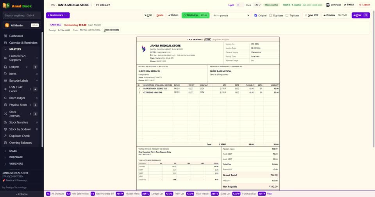
Task: Add new Physical Stock plus icon
Action: coord(35,105)
